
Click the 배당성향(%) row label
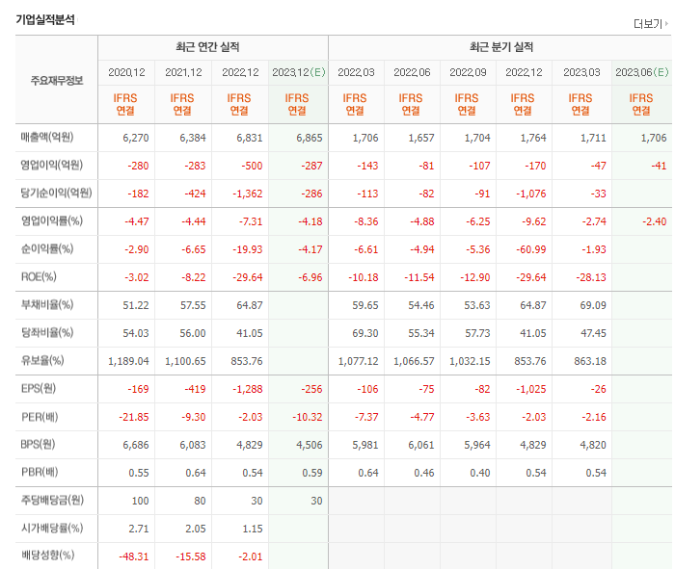click(48, 556)
